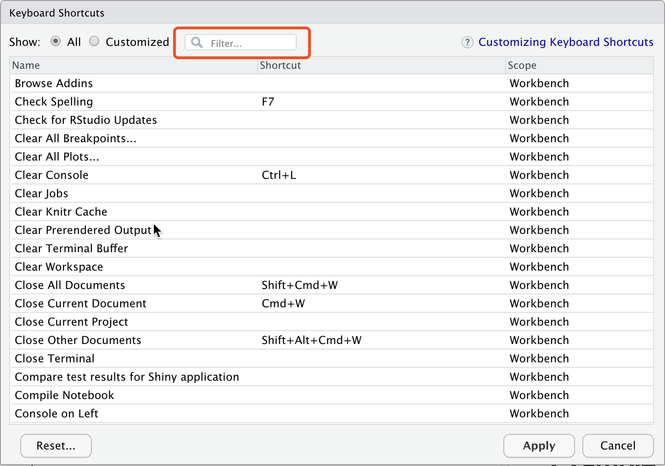Viewport: 665px width, 466px height.
Task: Click shortcut cell for Close All Documents
Action: click(299, 285)
